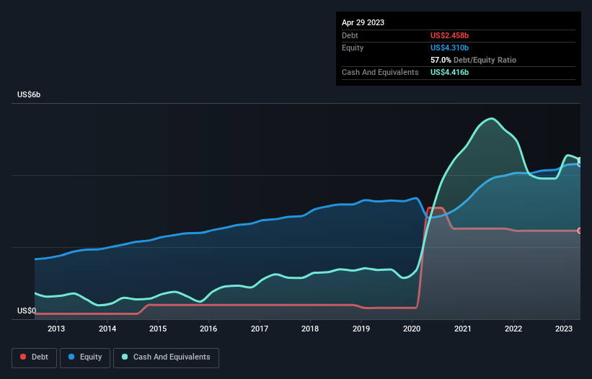The height and width of the screenshot is (379, 592).
Task: Click the 2013 label on the x-axis
Action: tap(56, 329)
